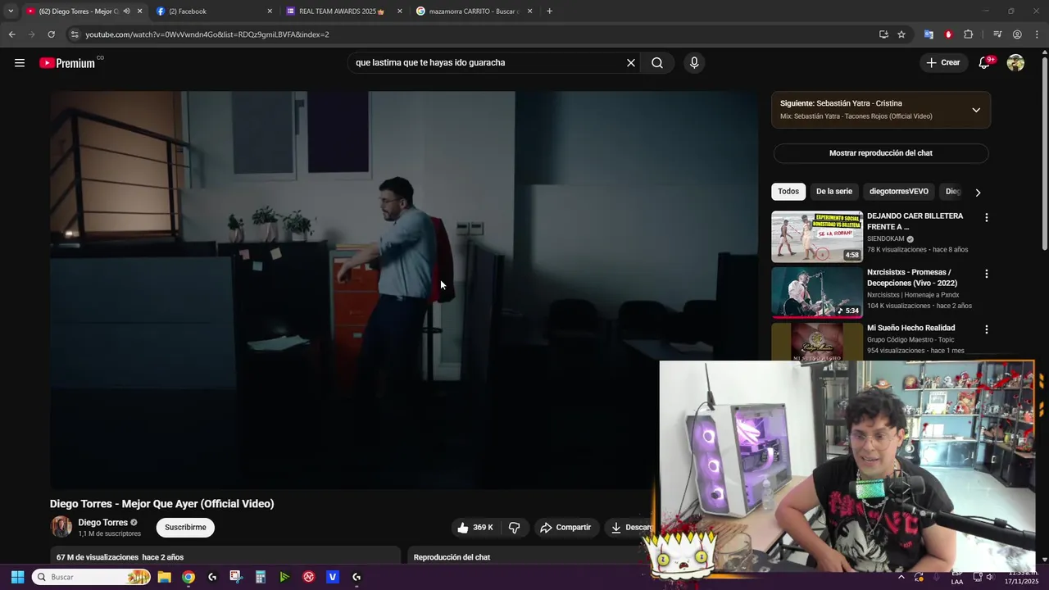
Task: Like the video with thumbs up
Action: pos(475,528)
